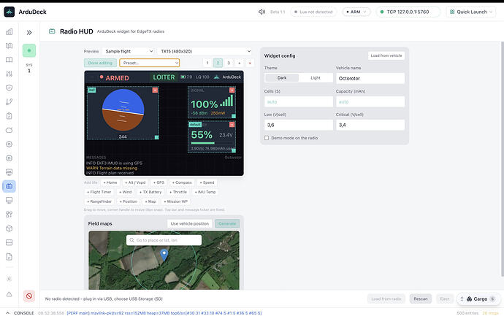Select the green SYS 1 vehicle indicator
The width and height of the screenshot is (504, 316).
[x=29, y=50]
